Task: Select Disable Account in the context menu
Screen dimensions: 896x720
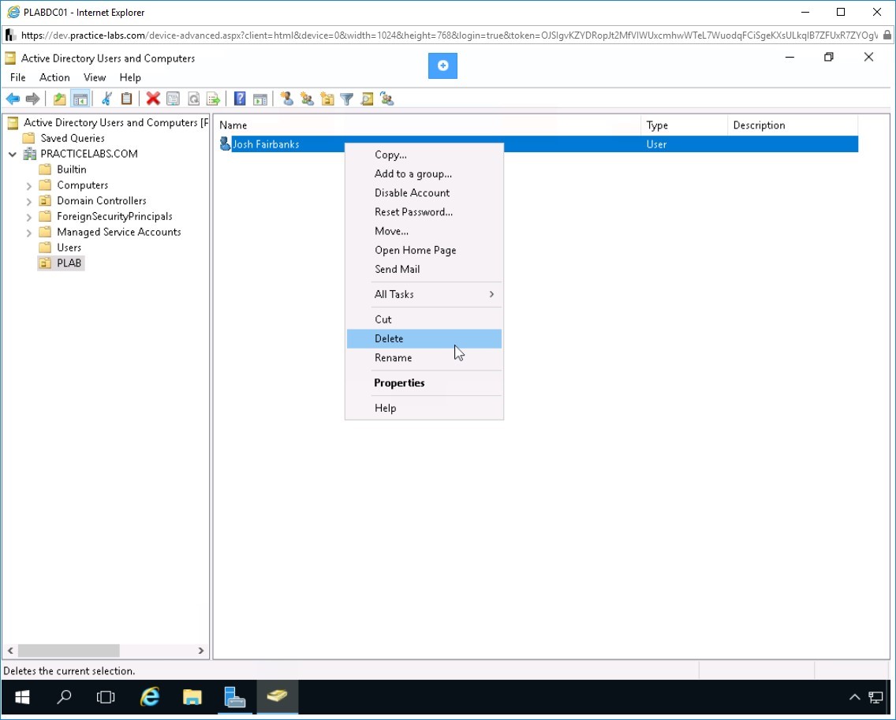Action: coord(424,192)
